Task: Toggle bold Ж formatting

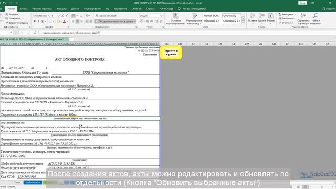Action: [35, 22]
